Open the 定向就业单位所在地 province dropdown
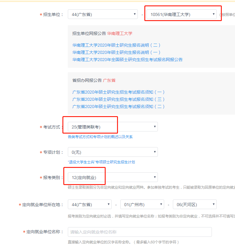This screenshot has width=235, height=247. (x=89, y=205)
